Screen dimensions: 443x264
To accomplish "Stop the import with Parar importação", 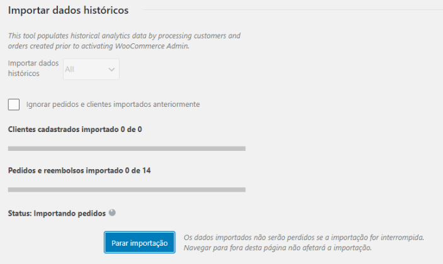I will 140,243.
